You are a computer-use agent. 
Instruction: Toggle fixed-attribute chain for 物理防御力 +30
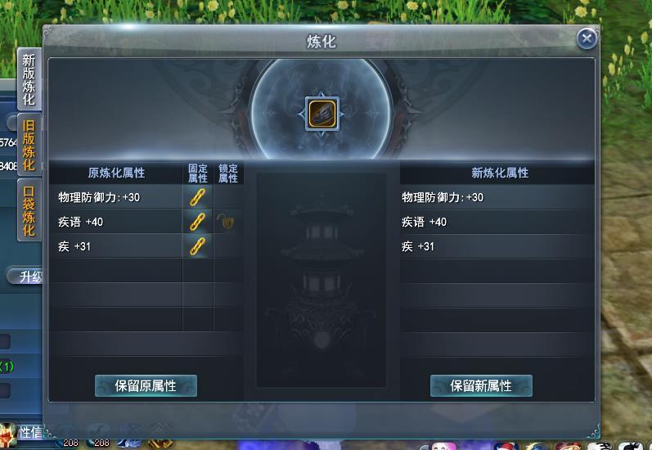197,197
